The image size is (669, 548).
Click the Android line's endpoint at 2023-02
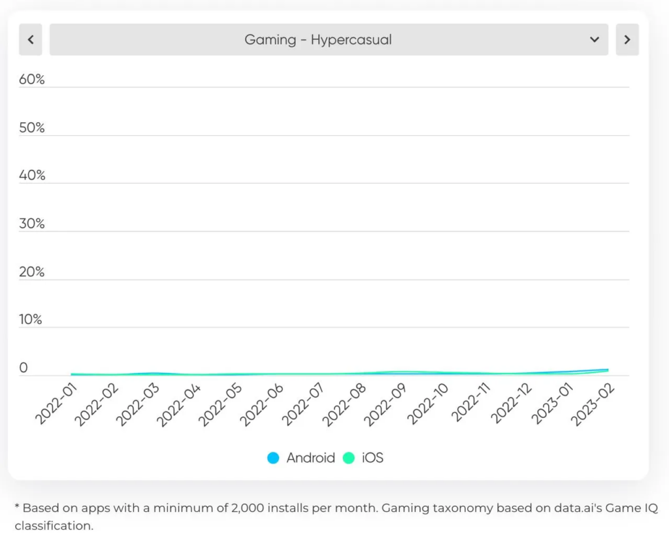608,370
